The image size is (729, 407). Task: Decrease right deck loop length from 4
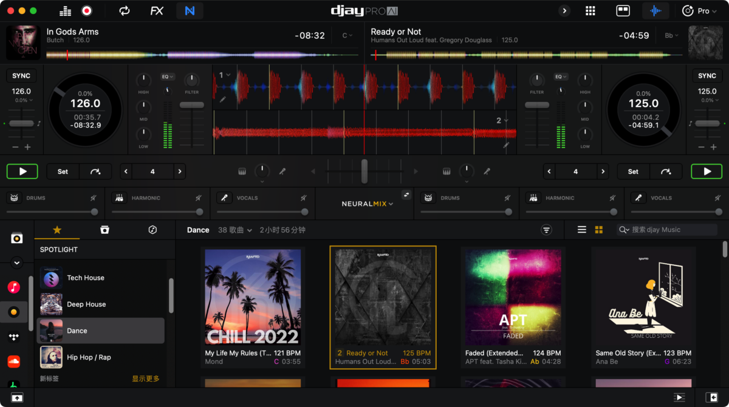point(549,172)
